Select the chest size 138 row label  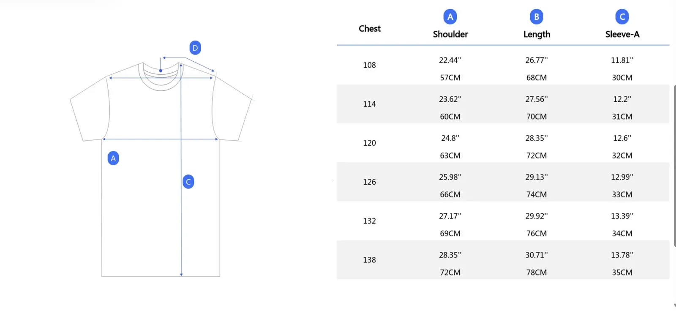[x=369, y=260]
